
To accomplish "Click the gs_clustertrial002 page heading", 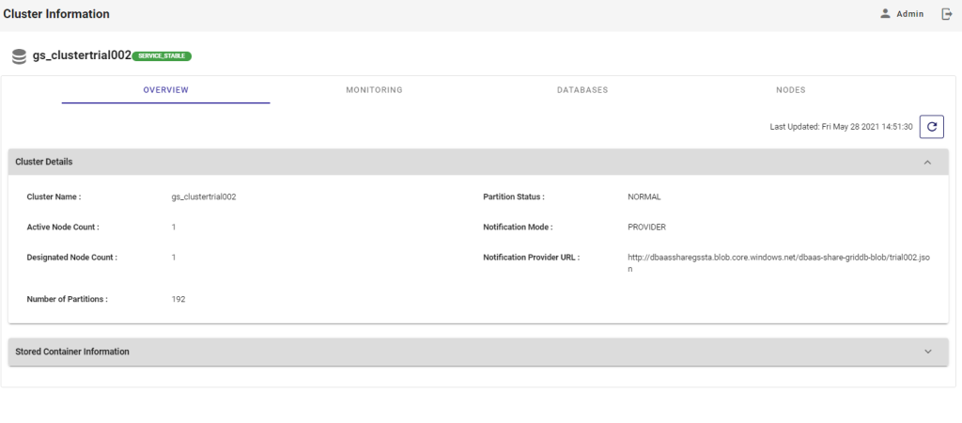I will (83, 55).
